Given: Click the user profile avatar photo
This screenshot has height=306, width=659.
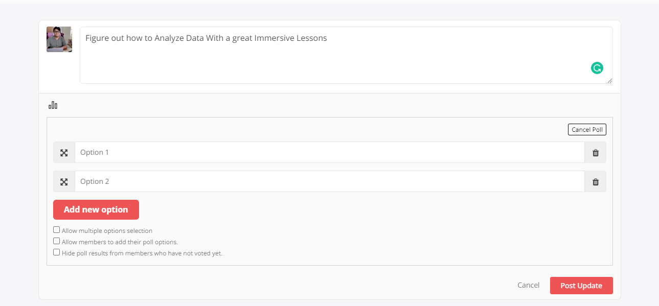Looking at the screenshot, I should point(59,39).
